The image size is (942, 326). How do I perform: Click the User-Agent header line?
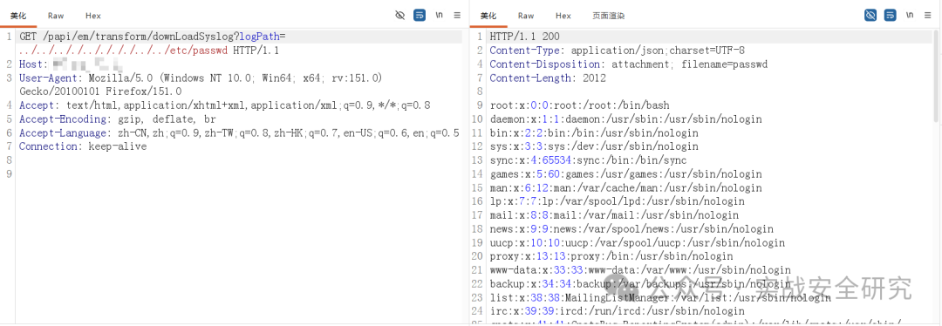click(201, 78)
